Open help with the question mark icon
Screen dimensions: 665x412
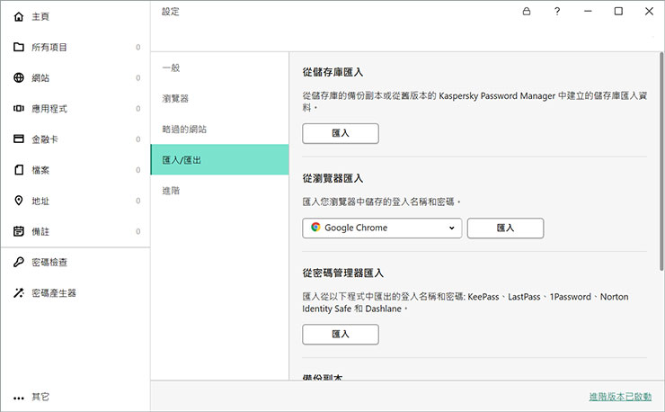(557, 12)
